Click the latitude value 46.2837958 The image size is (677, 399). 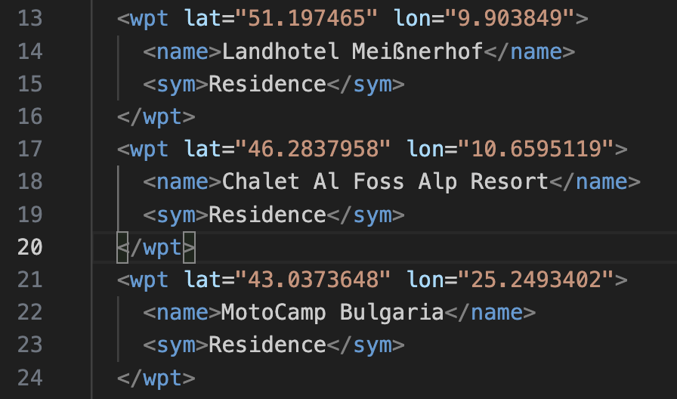tap(313, 149)
